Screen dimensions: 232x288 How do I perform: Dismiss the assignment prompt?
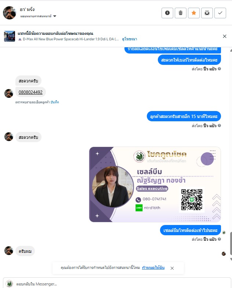(172, 268)
